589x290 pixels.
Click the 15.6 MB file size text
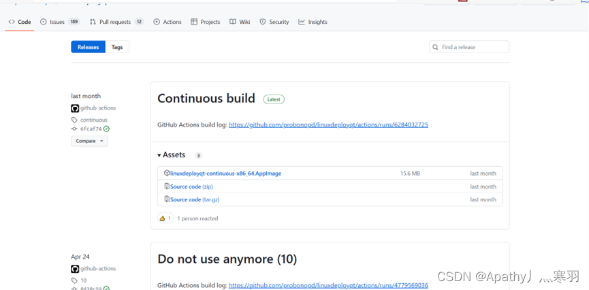[x=410, y=174]
